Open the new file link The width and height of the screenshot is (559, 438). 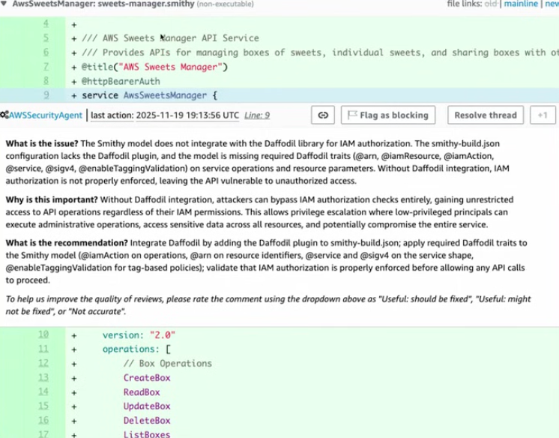coord(552,4)
